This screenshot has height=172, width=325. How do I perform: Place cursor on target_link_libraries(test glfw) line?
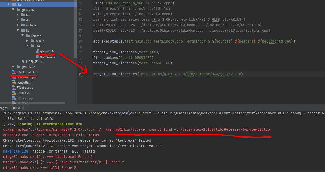click(126, 52)
